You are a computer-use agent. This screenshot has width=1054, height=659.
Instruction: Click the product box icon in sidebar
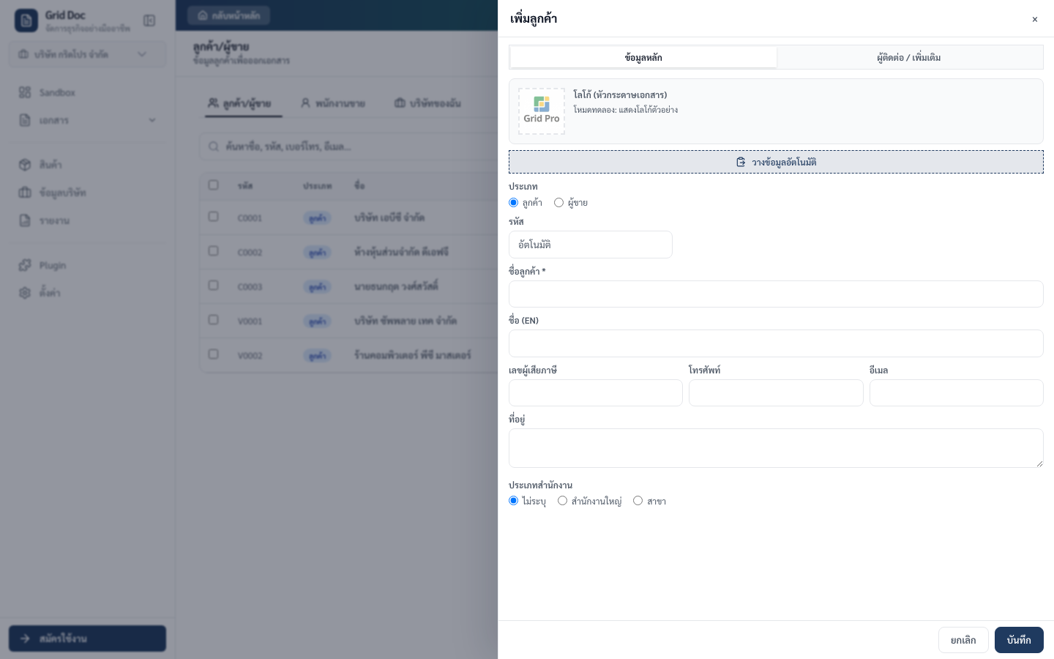[x=25, y=165]
